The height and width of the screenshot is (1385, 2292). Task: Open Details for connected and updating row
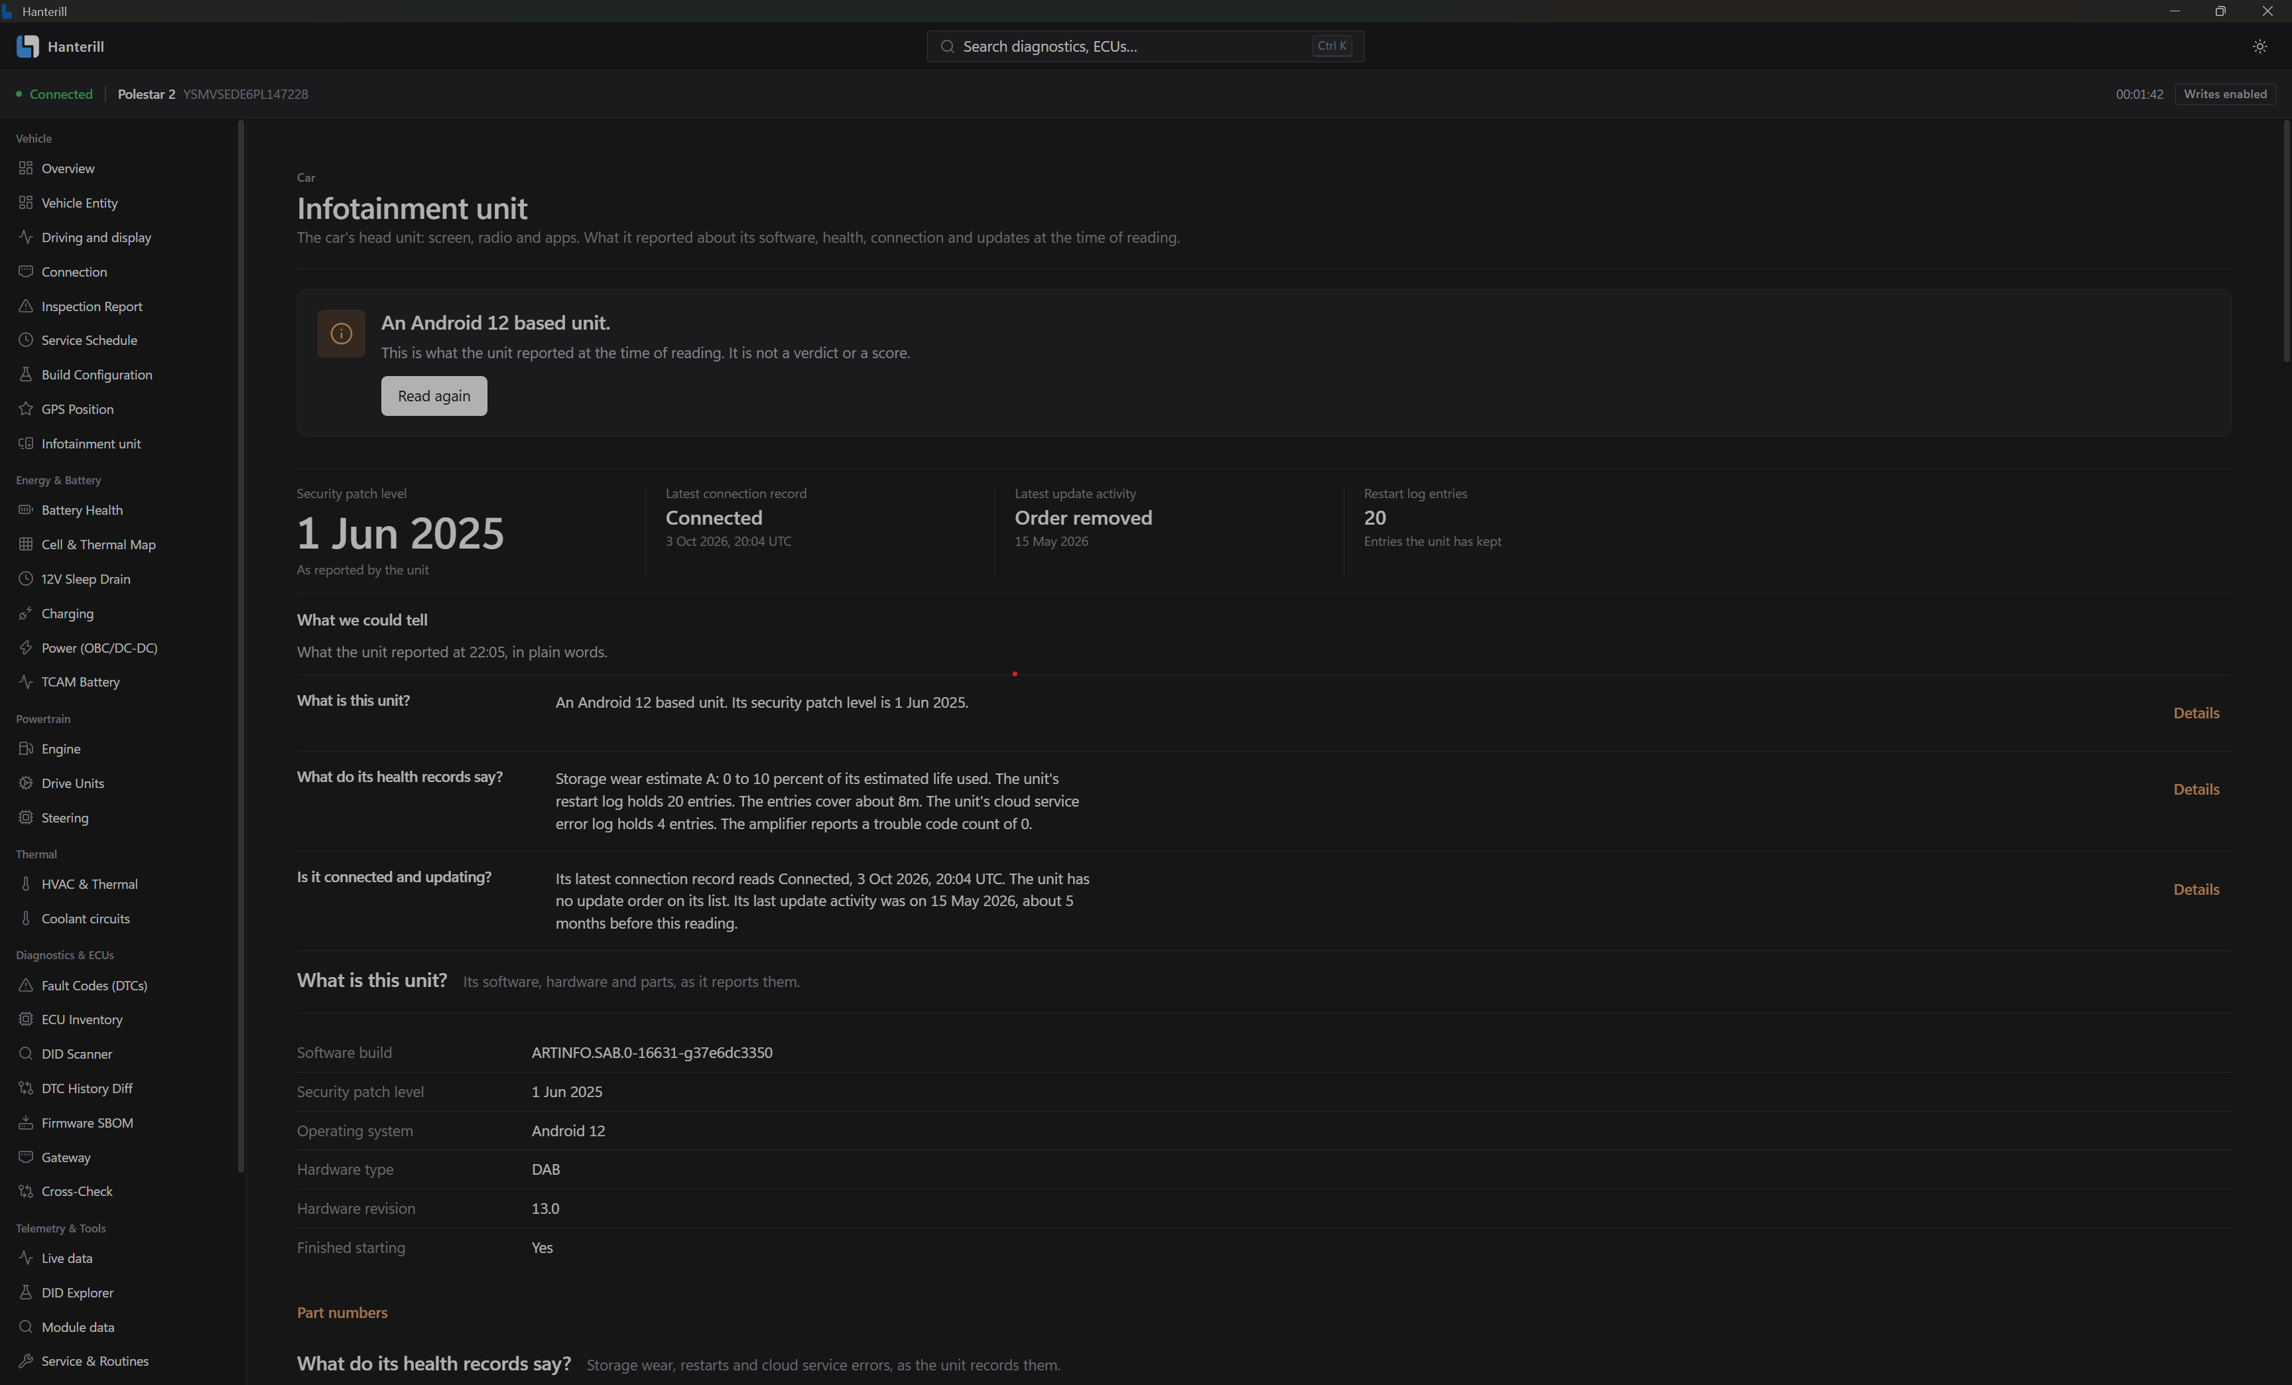(2196, 890)
